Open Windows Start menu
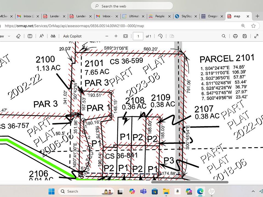Screen dimensions: 263x197 click(52, 191)
